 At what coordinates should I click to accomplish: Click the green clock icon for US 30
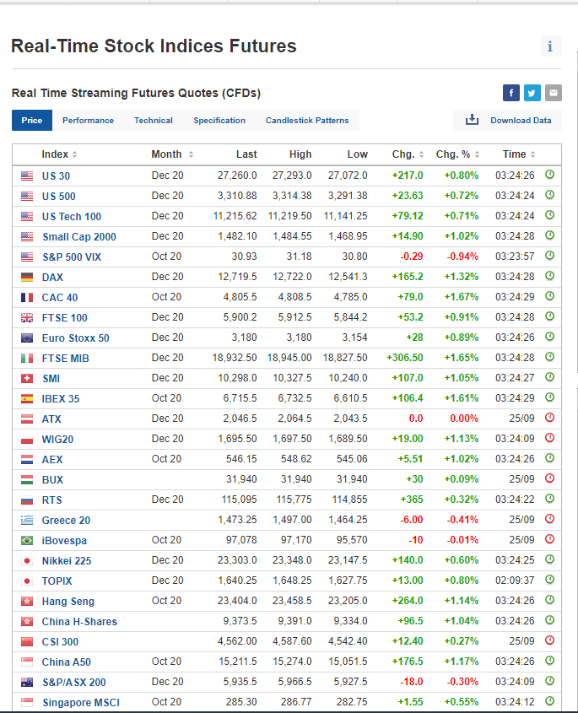[x=549, y=176]
